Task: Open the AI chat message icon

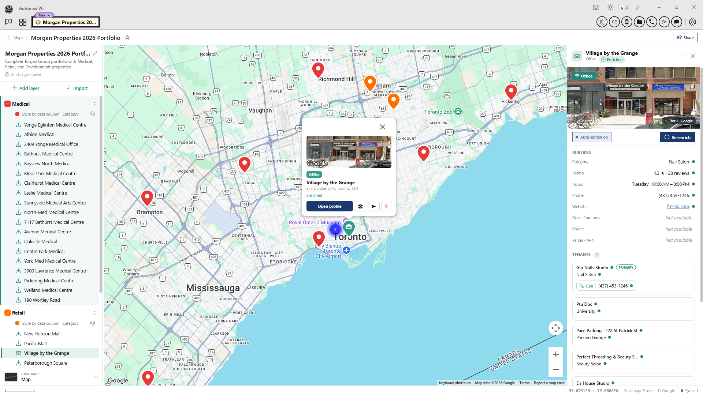Action: coord(8,22)
